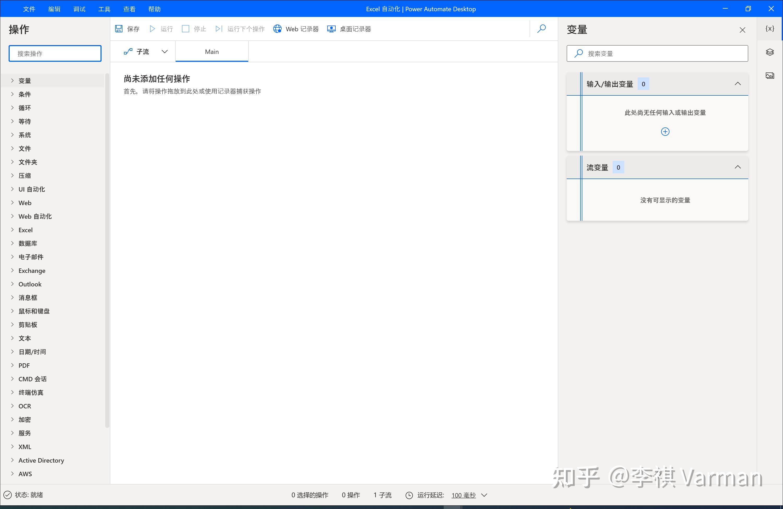Launch the Web 记录器

tap(277, 29)
